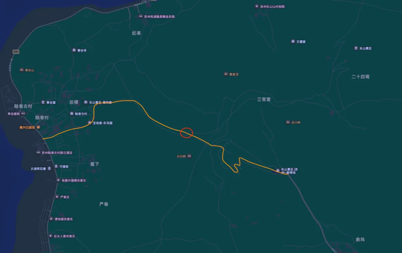The width and height of the screenshot is (402, 253).
Task: Select the 太湖荷花塘 attraction icon
Action: [x=49, y=168]
